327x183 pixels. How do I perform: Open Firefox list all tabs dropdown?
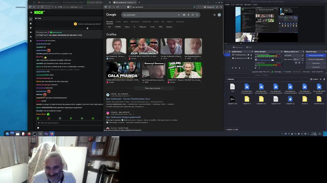(208, 2)
